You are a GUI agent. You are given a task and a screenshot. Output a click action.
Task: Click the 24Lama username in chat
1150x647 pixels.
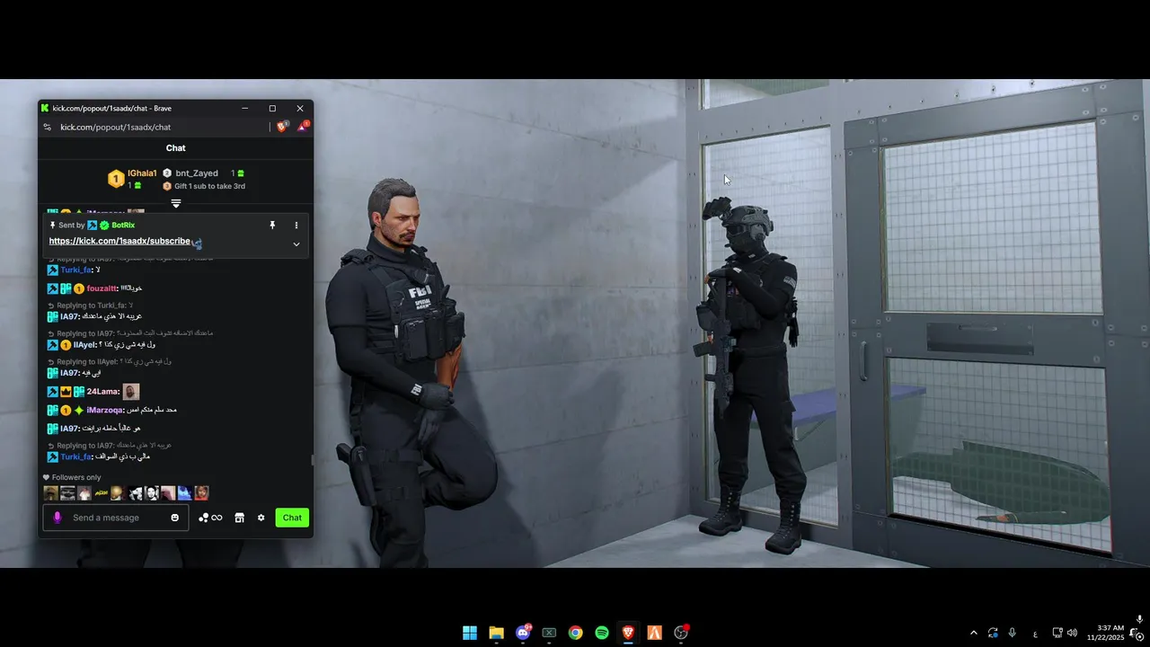click(x=102, y=392)
